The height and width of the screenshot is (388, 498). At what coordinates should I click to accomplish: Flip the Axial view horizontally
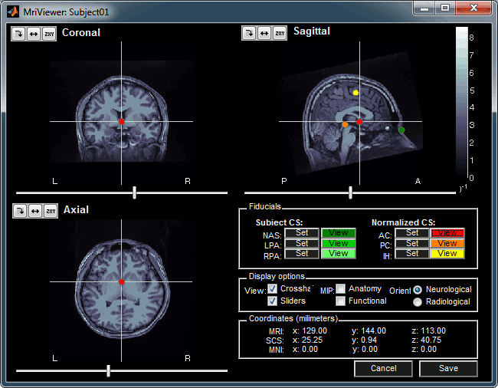click(34, 211)
